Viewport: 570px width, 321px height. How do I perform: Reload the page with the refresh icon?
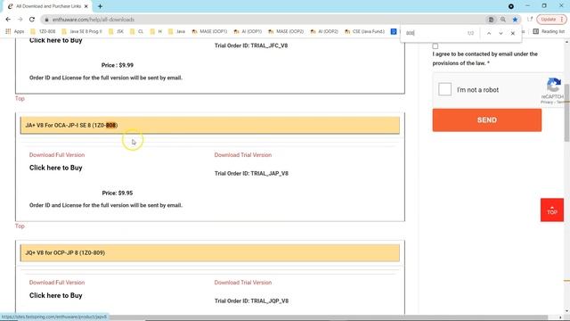click(x=32, y=20)
